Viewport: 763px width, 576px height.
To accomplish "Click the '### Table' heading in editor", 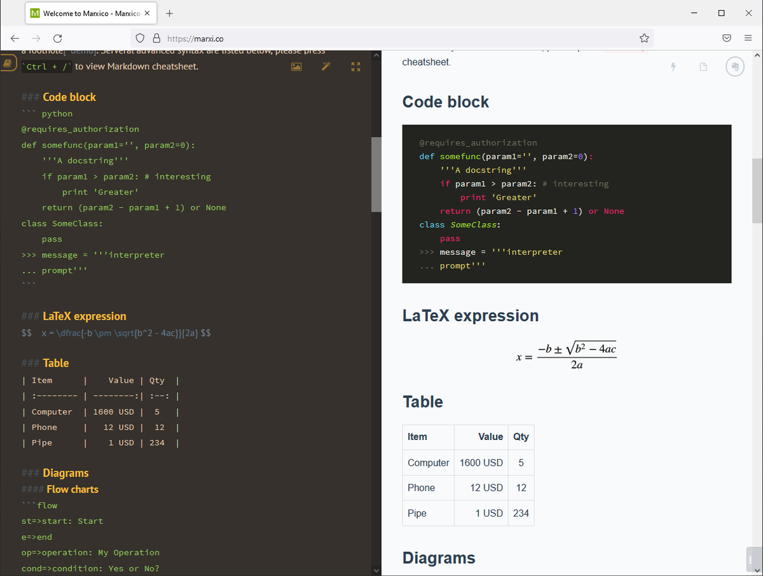I will point(45,363).
